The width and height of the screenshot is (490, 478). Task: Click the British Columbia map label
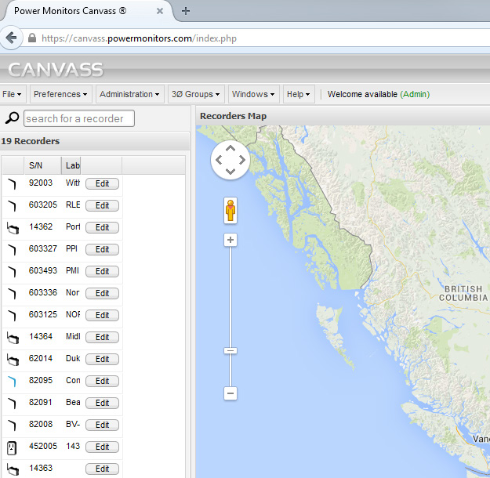[x=463, y=293]
